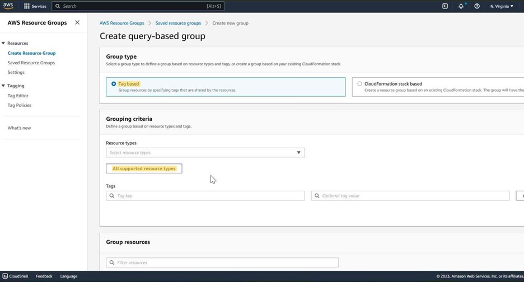
Task: Click the Filter resources search icon
Action: coord(111,262)
